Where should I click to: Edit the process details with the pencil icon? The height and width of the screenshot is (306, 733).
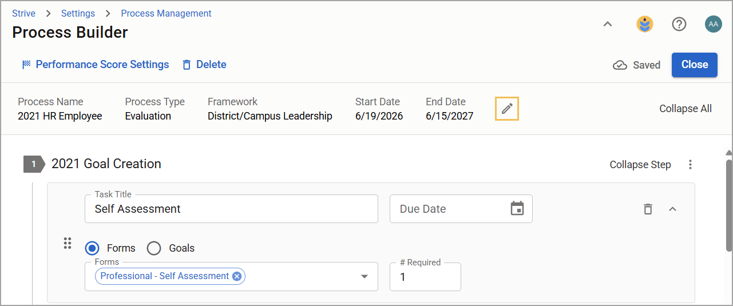[x=506, y=109]
